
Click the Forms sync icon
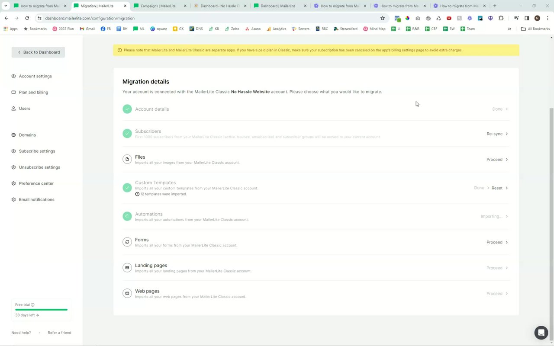tap(127, 242)
